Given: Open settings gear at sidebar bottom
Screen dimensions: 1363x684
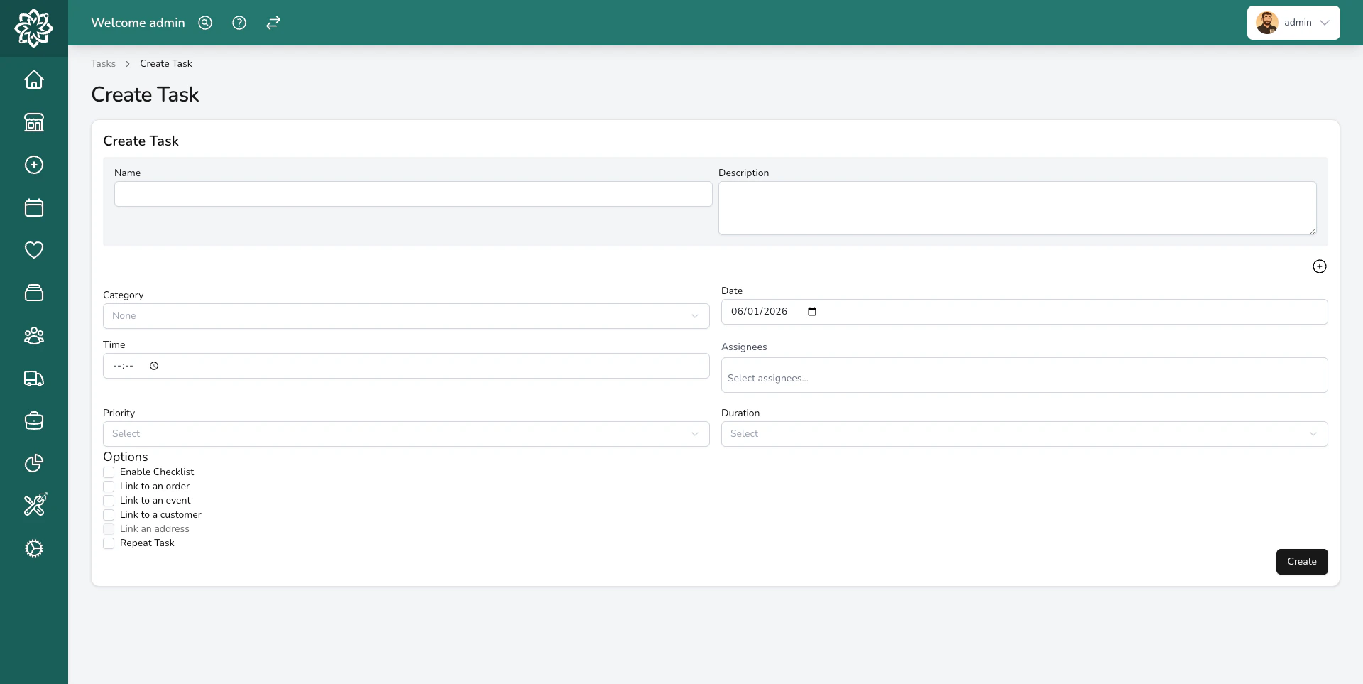Looking at the screenshot, I should coord(33,548).
